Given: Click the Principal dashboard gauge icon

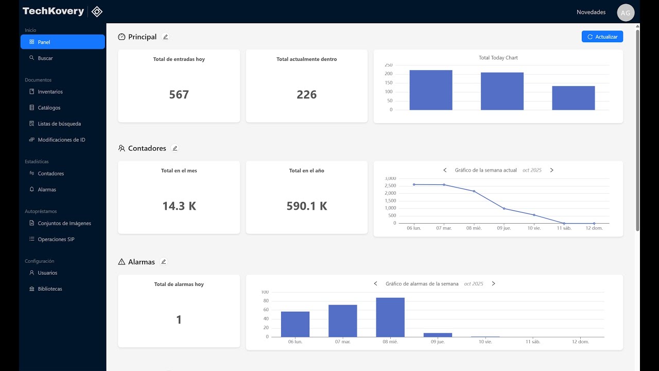Looking at the screenshot, I should tap(122, 37).
